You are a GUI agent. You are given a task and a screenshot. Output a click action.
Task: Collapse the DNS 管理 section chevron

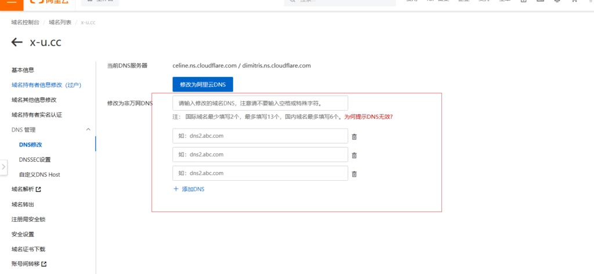pyautogui.click(x=88, y=129)
